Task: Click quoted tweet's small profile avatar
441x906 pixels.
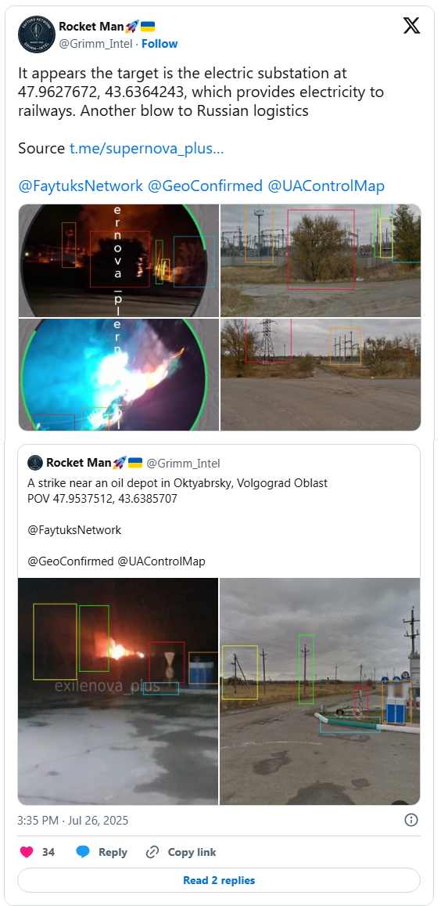Action: pos(36,463)
